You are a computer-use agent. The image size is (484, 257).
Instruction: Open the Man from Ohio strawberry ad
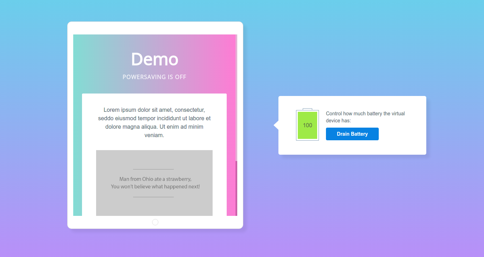154,183
